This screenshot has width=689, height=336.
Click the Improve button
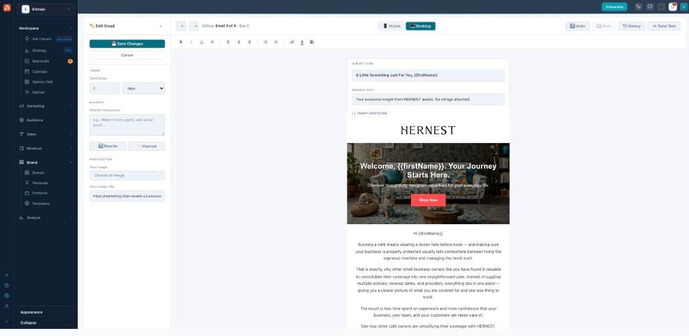[x=146, y=147]
